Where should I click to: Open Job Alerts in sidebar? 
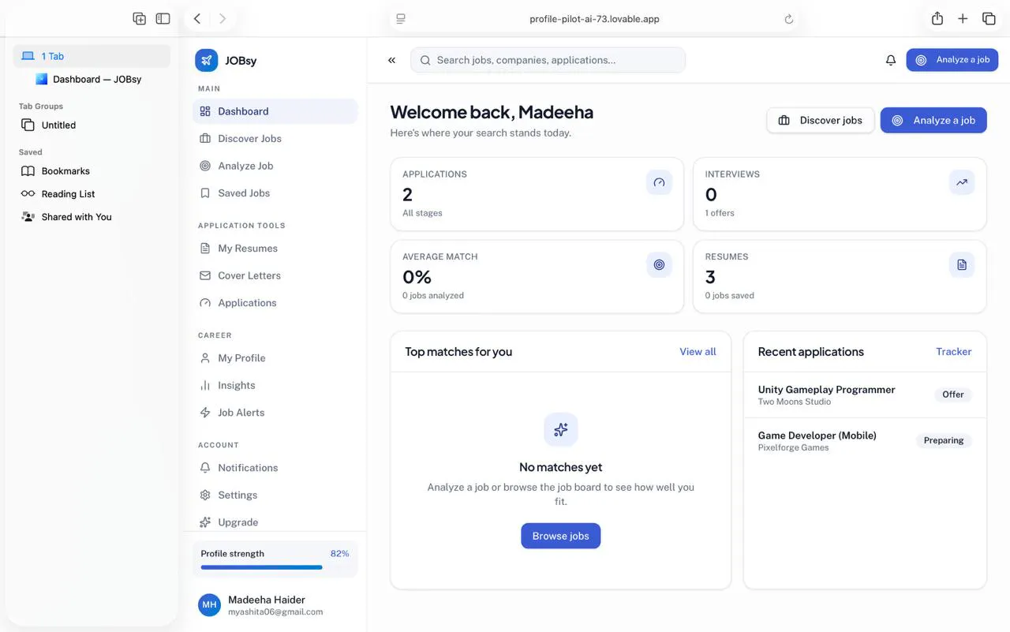click(x=275, y=413)
